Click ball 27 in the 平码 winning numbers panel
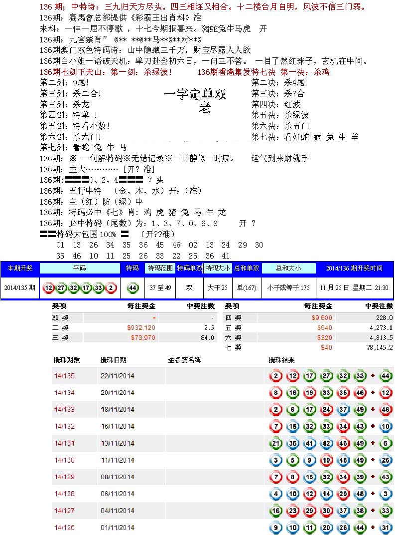395x560 pixels. coord(61,288)
